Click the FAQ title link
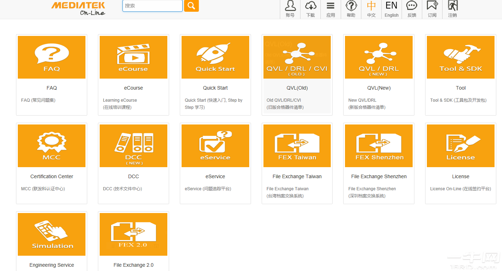 tap(52, 88)
